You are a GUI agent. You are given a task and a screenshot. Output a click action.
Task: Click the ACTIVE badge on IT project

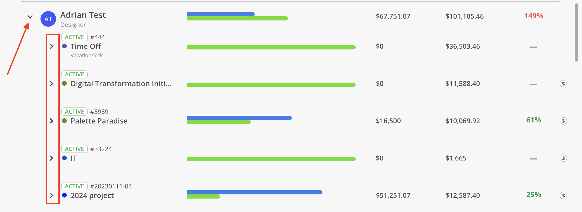point(74,149)
